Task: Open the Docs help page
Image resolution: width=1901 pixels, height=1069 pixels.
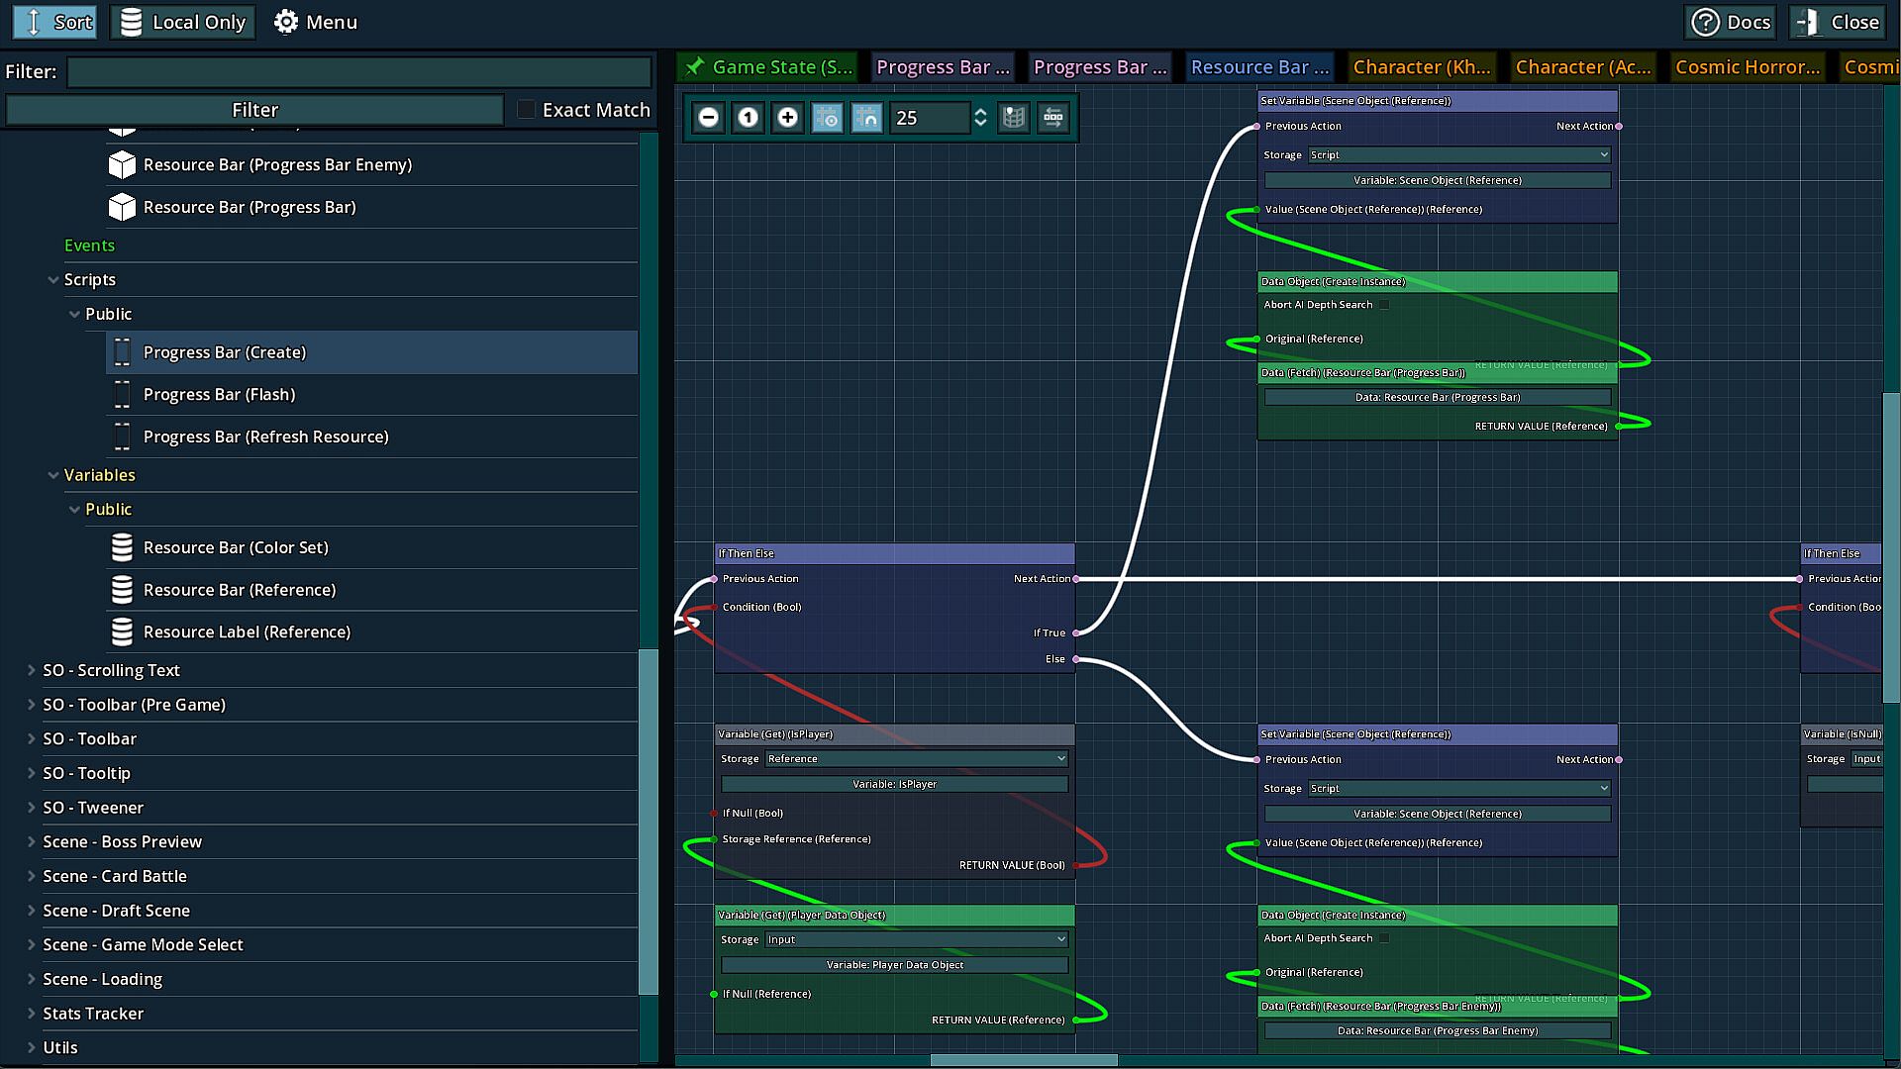Action: pyautogui.click(x=1730, y=22)
